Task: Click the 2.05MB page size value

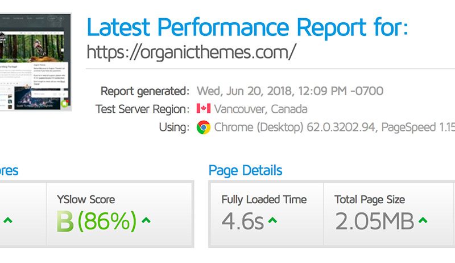Action: coord(375,221)
